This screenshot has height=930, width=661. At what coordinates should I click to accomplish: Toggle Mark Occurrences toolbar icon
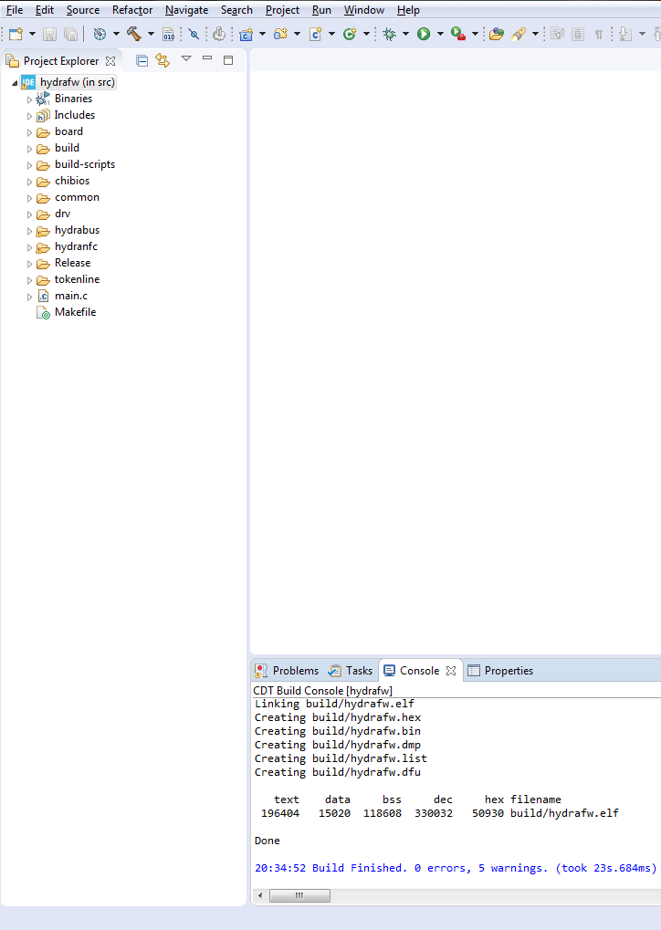557,34
